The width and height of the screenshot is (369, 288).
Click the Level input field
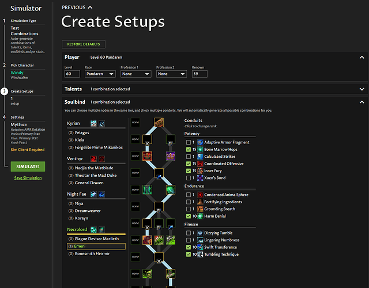click(72, 74)
